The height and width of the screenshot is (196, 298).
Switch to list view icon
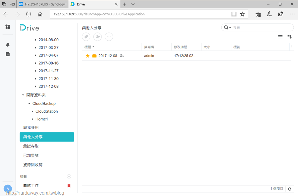point(280,37)
